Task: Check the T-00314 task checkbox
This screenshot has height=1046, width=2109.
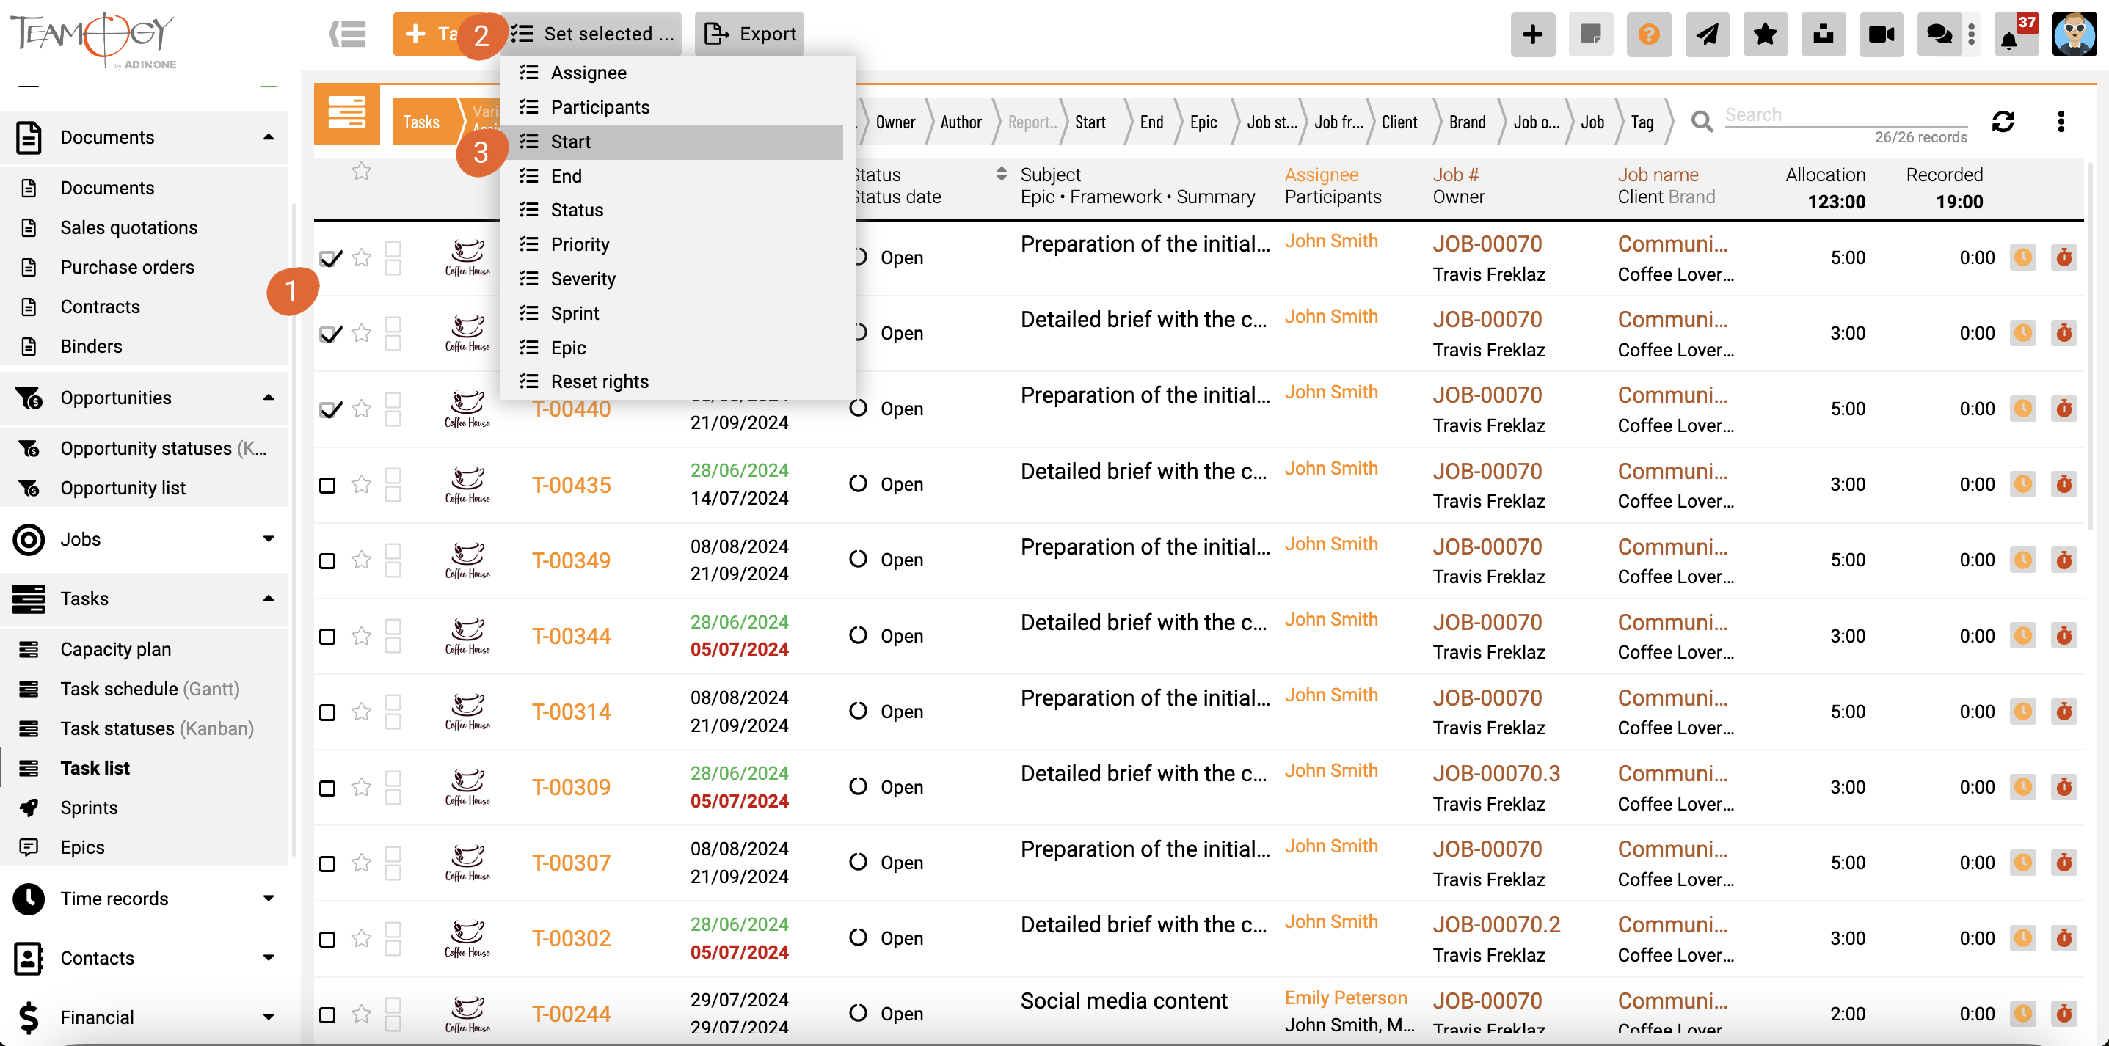Action: (x=327, y=712)
